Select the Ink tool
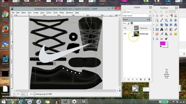This screenshot has width=186, height=104. tap(166, 34)
